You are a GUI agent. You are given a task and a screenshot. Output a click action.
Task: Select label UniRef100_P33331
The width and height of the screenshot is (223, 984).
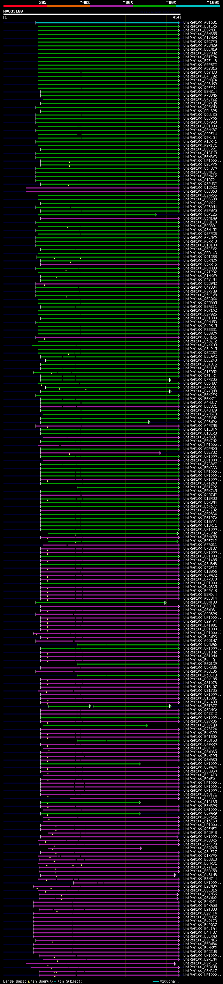point(200,330)
